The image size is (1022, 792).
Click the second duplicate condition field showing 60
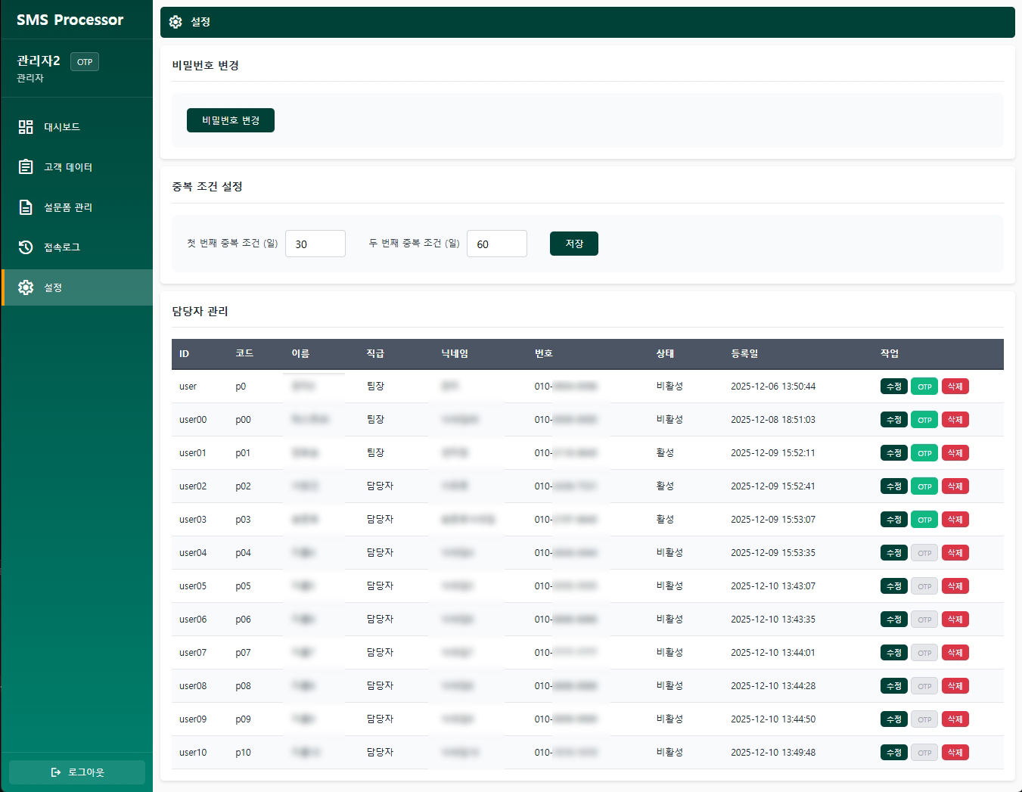496,244
